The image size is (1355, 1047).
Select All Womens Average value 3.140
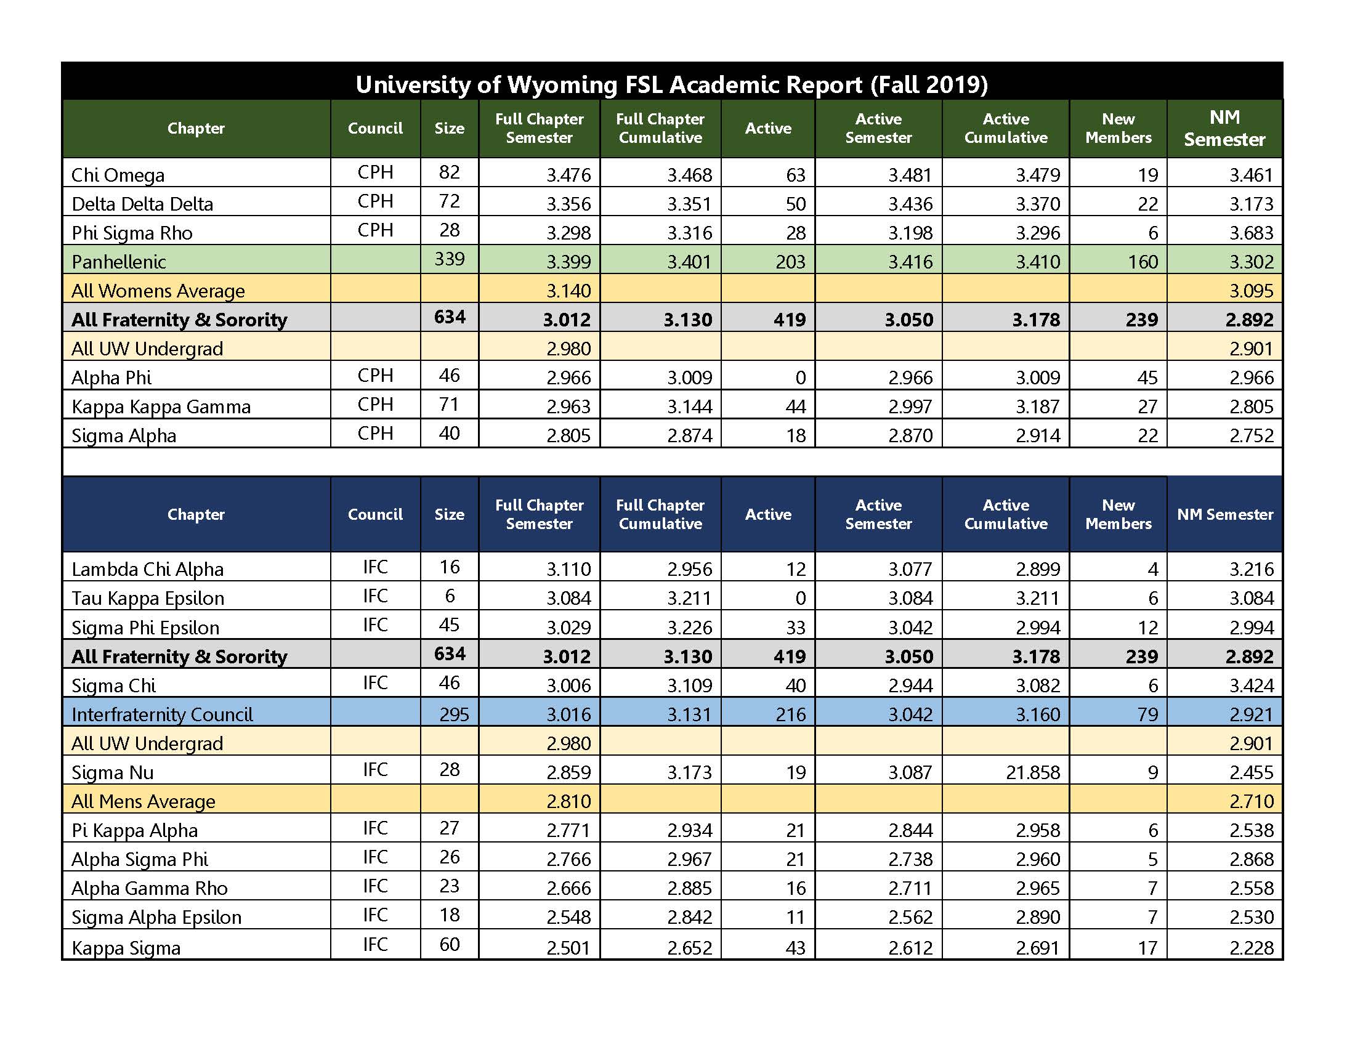(x=568, y=290)
